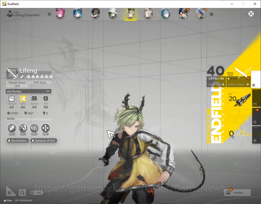
Task: Select the black-haired operator portrait
Action: (95, 13)
